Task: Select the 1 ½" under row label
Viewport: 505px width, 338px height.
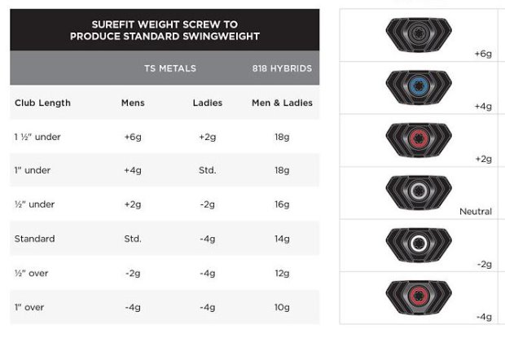Action: [37, 137]
